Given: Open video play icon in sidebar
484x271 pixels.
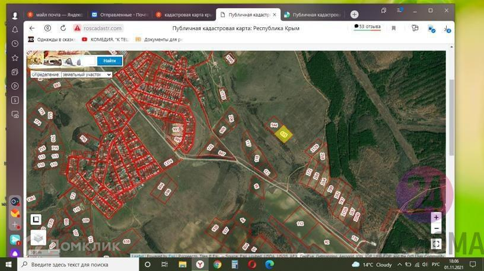Looking at the screenshot, I should tap(15, 86).
